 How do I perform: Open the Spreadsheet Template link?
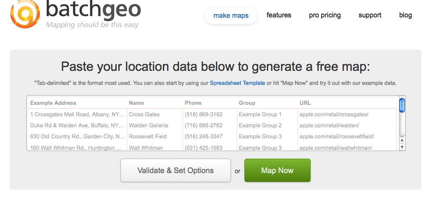click(x=237, y=83)
